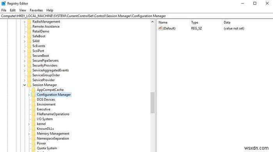Click the KnownDLLs folder icon
273x152 pixels.
tap(34, 129)
